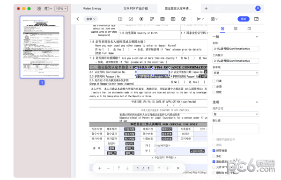Zoom in with the plus icon
The image size is (281, 180).
click(100, 168)
